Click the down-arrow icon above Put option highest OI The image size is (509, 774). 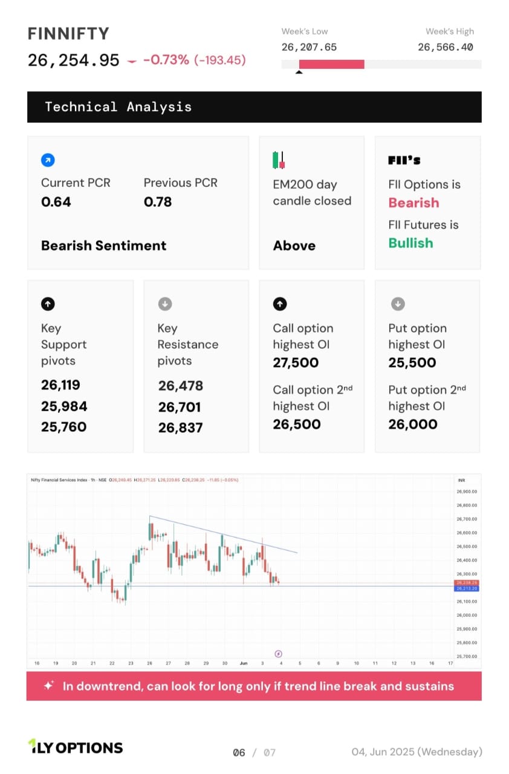coord(397,304)
